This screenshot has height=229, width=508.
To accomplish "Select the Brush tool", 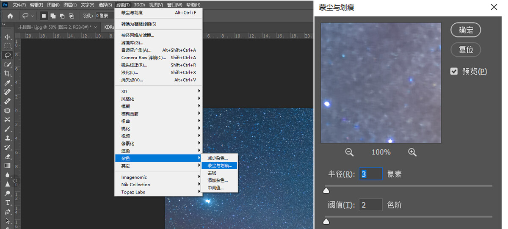I will coord(7,129).
